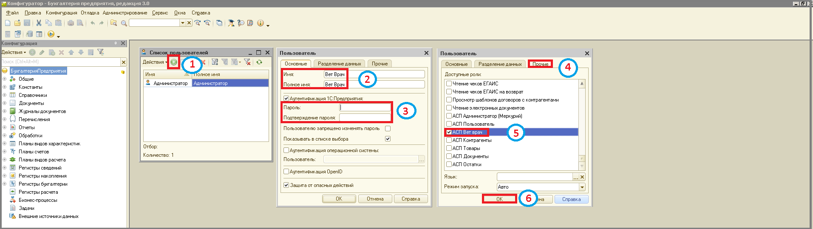
Task: Switch to 'Разделение данных' tab in middle dialog
Action: pyautogui.click(x=339, y=64)
